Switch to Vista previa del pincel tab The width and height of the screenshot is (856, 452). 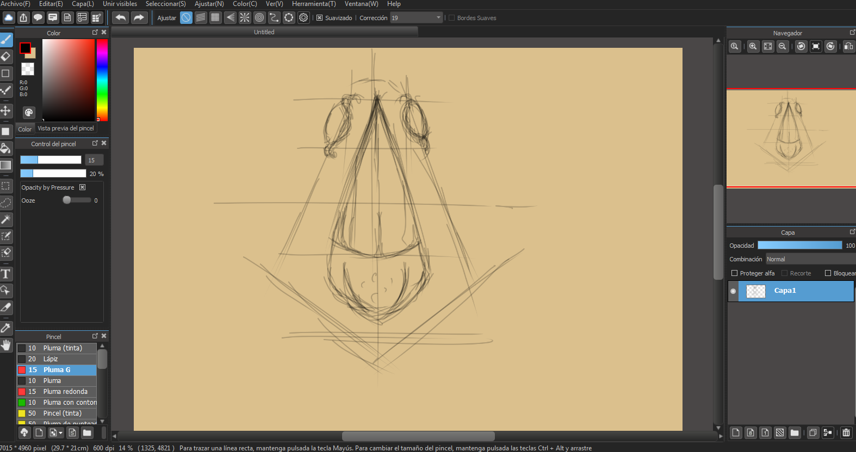pos(66,128)
